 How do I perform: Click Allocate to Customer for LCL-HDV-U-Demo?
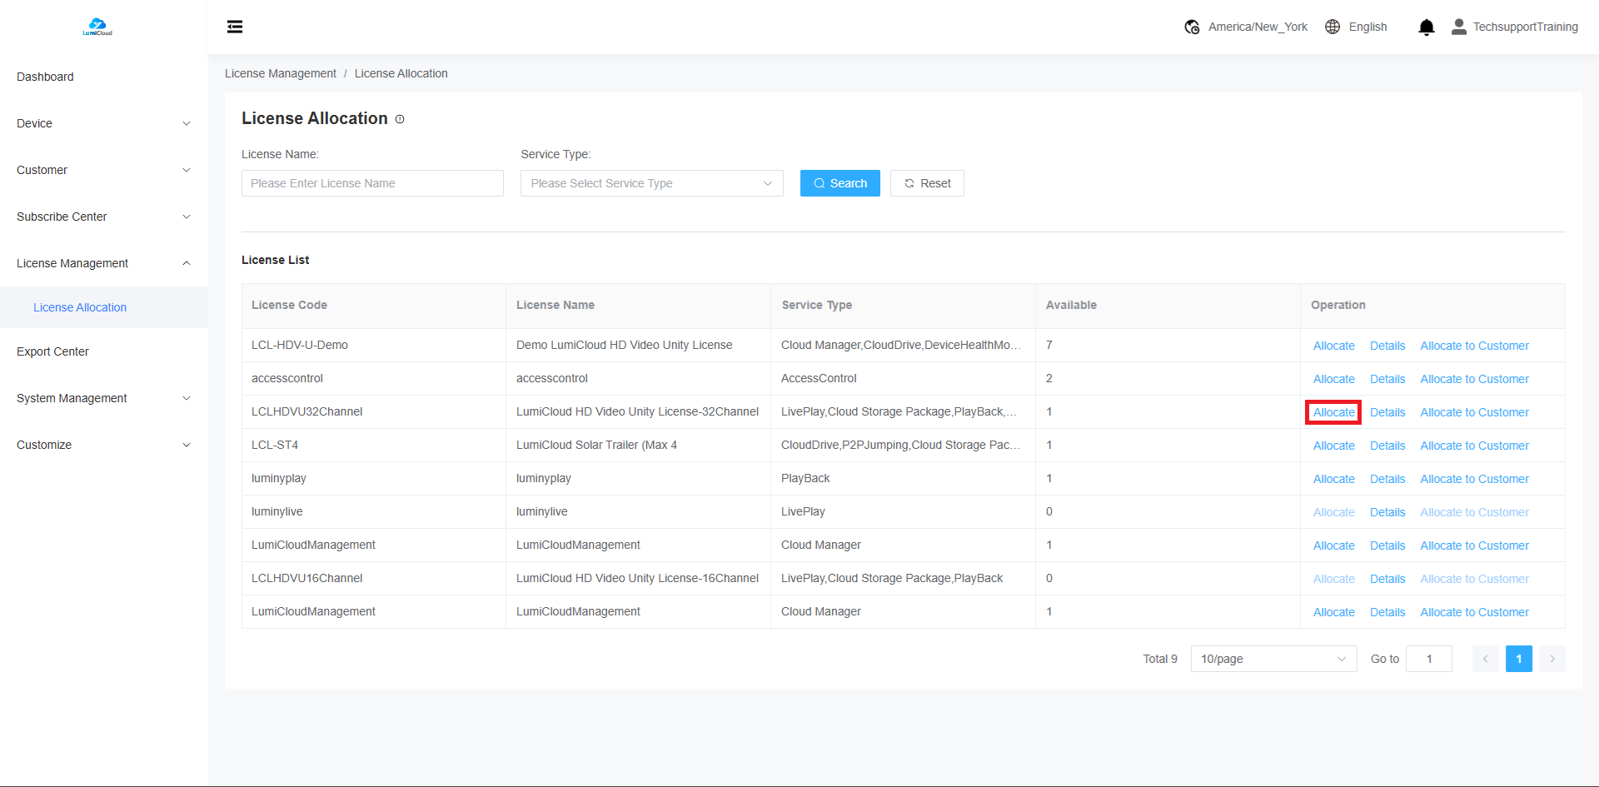(1474, 346)
